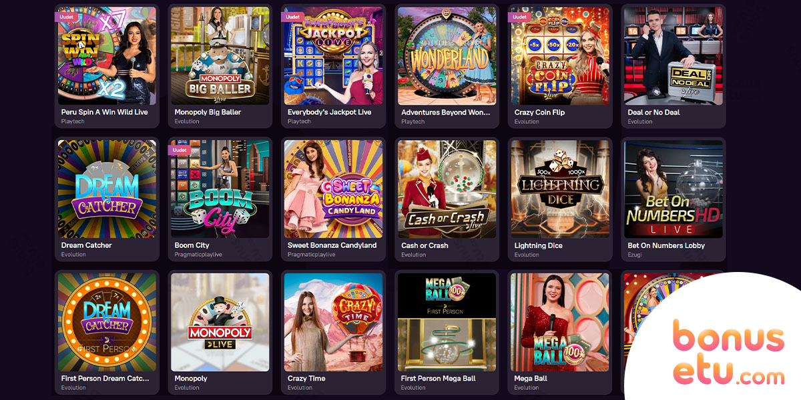Viewport: 801px width, 400px height.
Task: Click the Crazy Coin Flip thumbnail
Action: [x=560, y=56]
